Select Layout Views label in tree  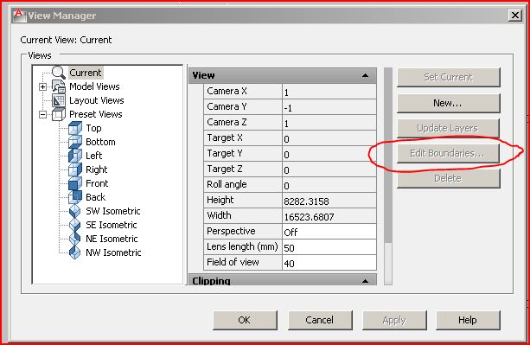97,100
